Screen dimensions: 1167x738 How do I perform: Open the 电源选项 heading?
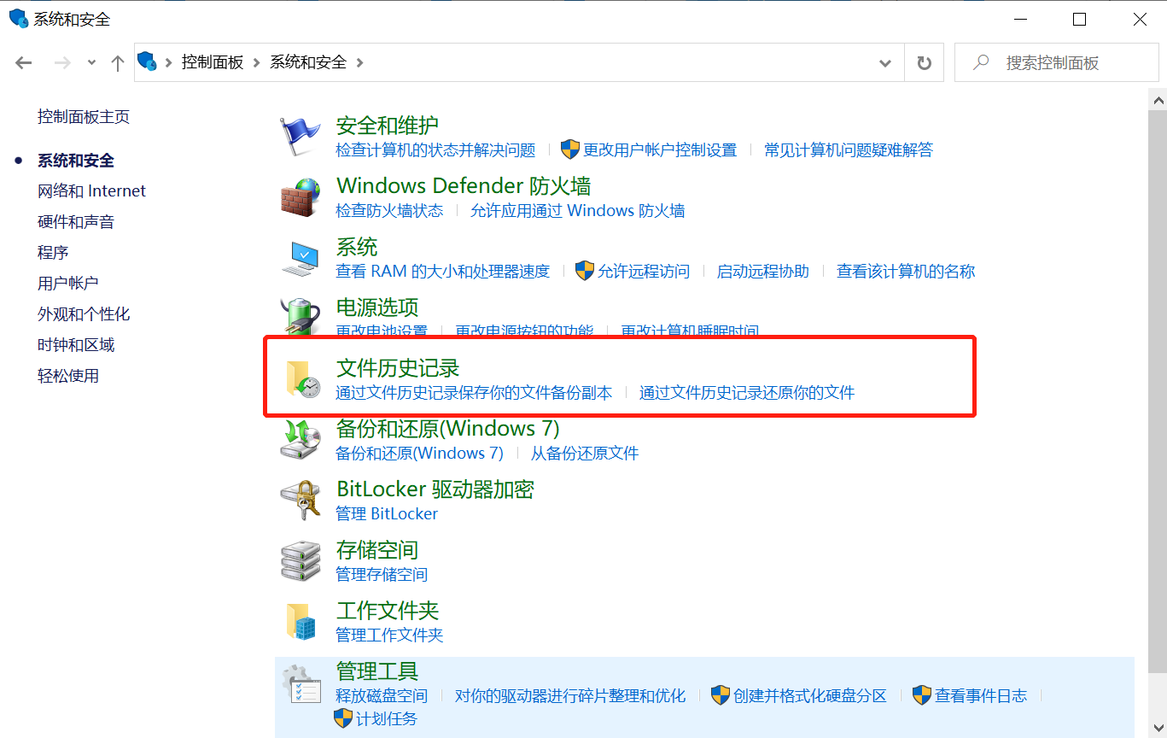click(377, 307)
